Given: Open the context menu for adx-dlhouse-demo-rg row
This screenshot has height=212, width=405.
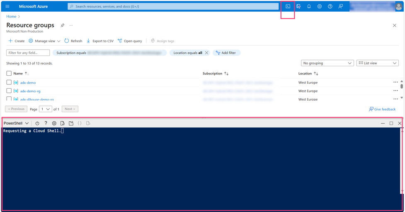Looking at the screenshot, I should [x=395, y=99].
